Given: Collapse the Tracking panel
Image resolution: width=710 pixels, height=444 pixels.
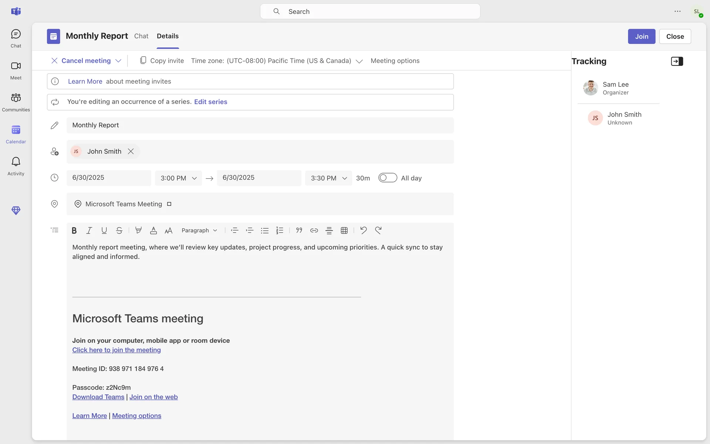Looking at the screenshot, I should tap(677, 61).
